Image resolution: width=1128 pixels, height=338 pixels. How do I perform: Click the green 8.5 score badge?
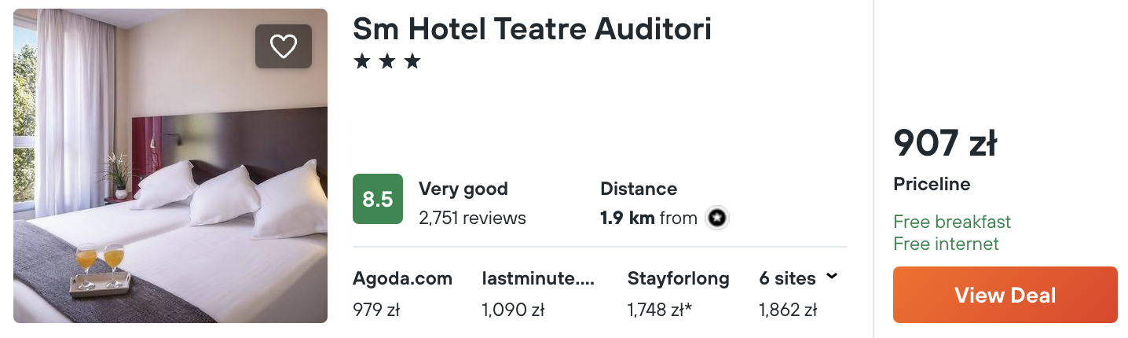tap(378, 199)
